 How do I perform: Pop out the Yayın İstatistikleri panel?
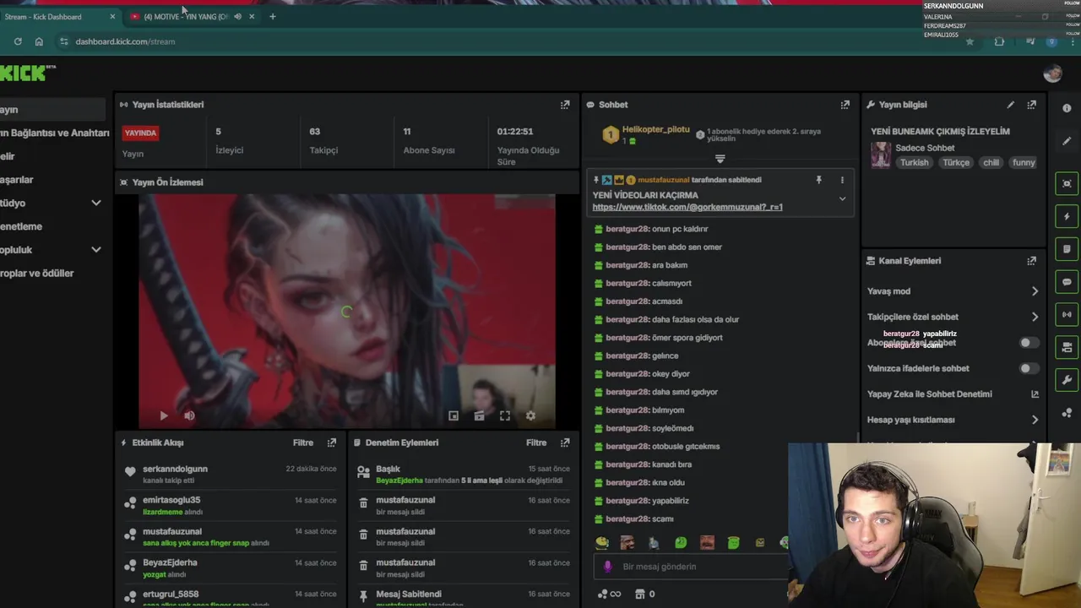click(565, 105)
